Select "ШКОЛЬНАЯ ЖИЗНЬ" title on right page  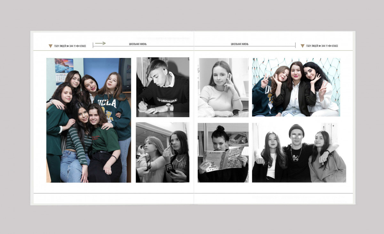point(240,44)
